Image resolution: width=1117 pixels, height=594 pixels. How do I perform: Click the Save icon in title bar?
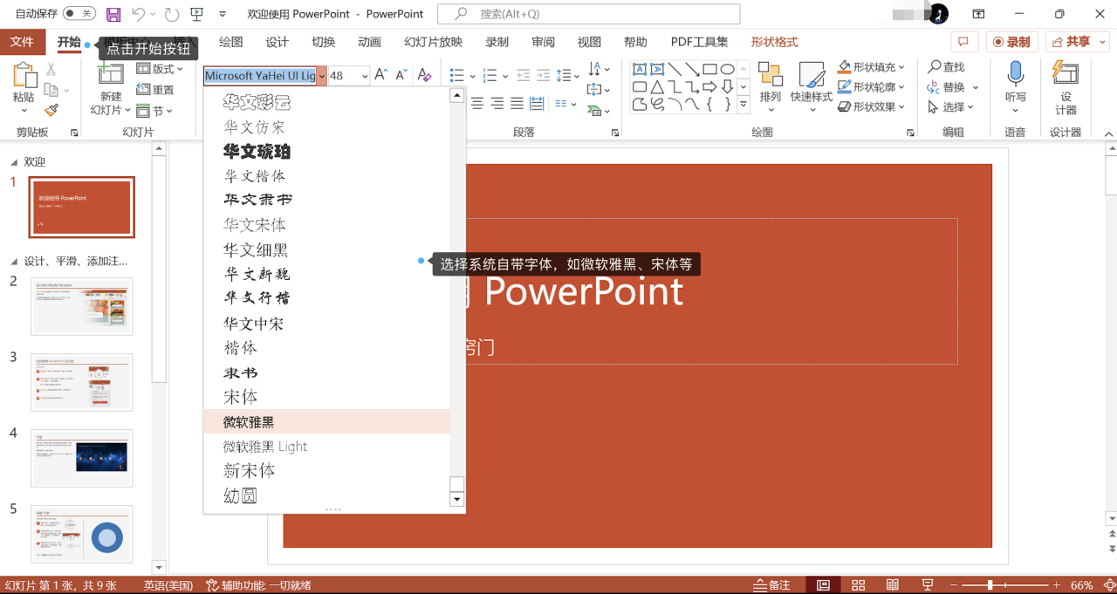pyautogui.click(x=113, y=14)
